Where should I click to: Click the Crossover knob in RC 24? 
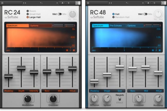(x=53, y=99)
